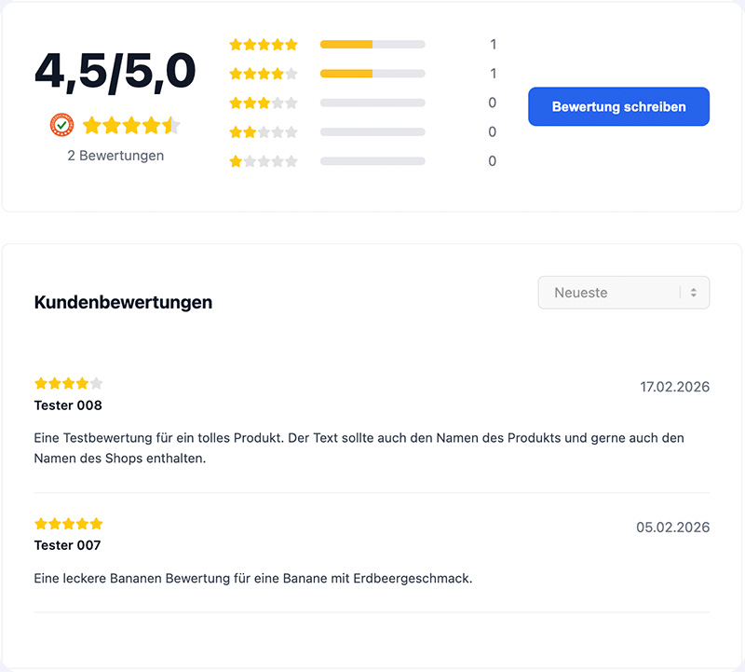
Task: Click the count '1' next to the five-star row
Action: click(x=493, y=44)
